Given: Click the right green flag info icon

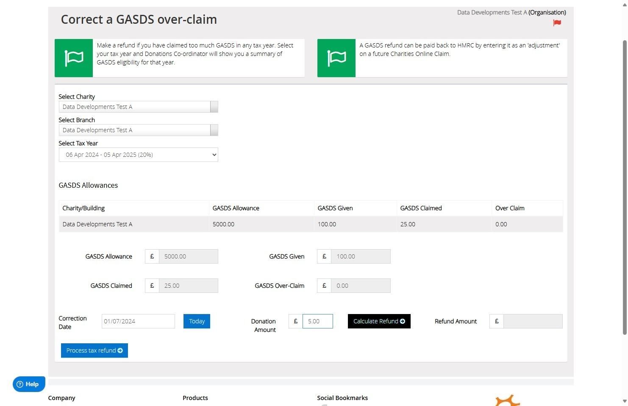Looking at the screenshot, I should click(x=336, y=58).
